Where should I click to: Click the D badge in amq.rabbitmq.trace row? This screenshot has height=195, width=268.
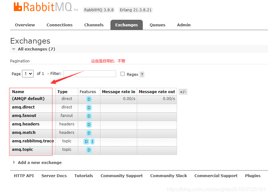tap(86, 142)
